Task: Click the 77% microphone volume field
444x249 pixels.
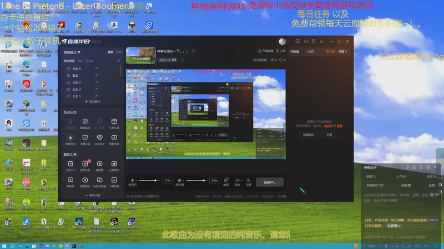Action: (168, 180)
